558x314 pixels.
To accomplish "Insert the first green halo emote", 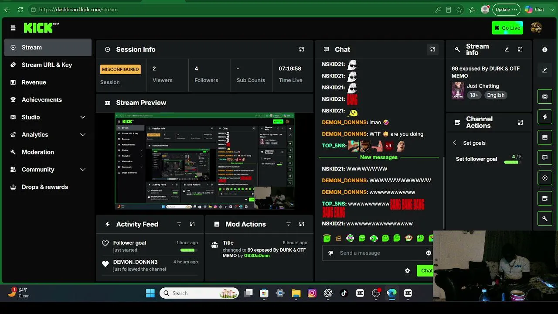I will click(327, 238).
